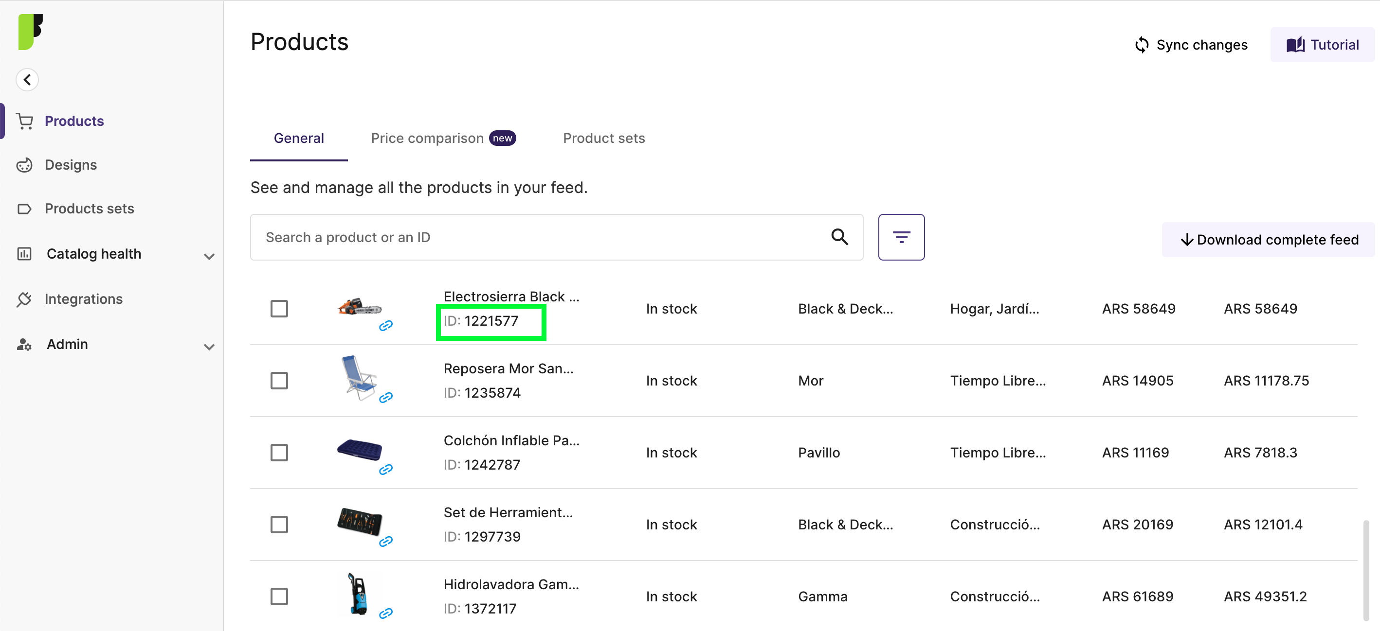Screen dimensions: 1380x631
Task: Click ID 1235874
Action: (482, 393)
